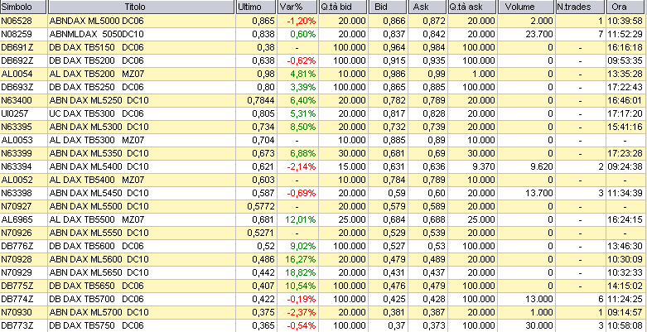This screenshot has height=332, width=647.
Task: Select symbol DB776Z
Action: pos(17,246)
